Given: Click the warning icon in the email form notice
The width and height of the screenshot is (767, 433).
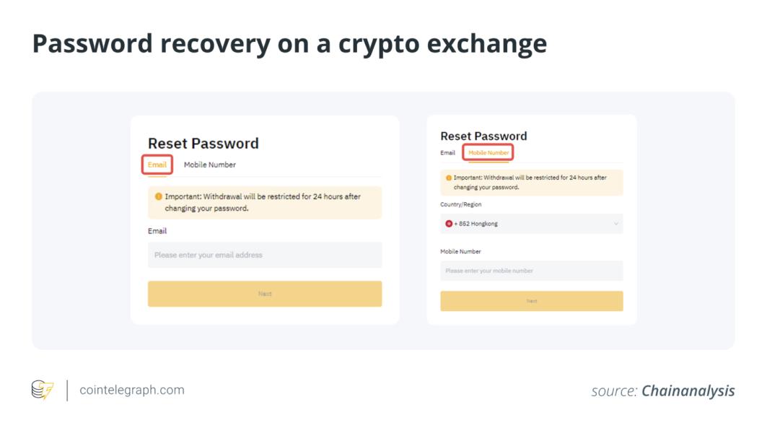Looking at the screenshot, I should 159,196.
